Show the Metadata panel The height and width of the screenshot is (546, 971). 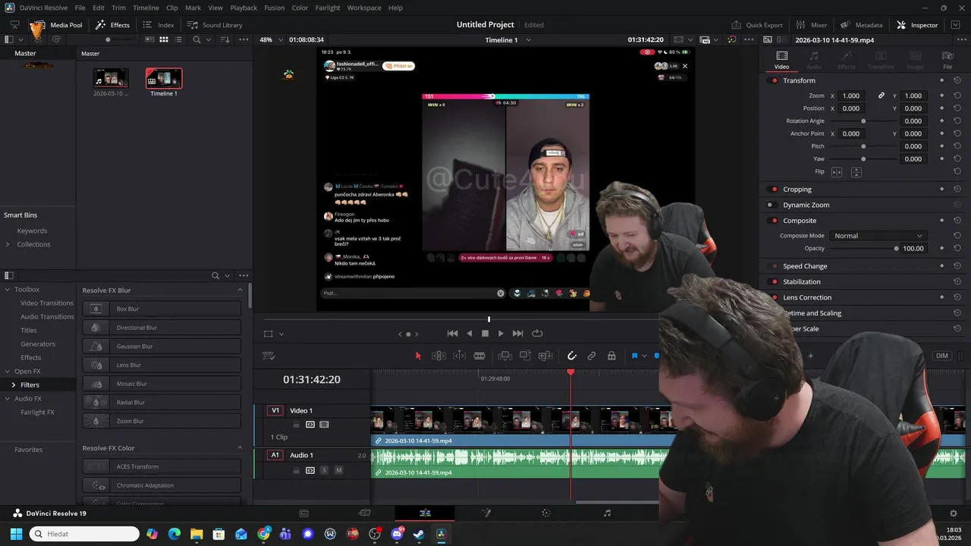pos(862,25)
